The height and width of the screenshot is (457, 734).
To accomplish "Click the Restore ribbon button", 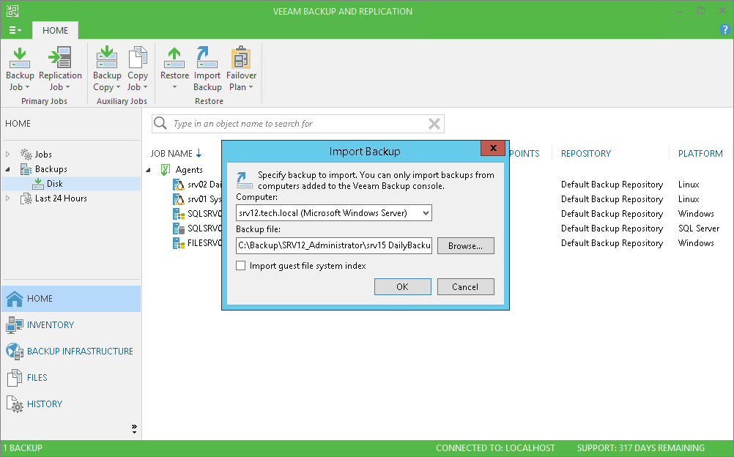I will [174, 69].
